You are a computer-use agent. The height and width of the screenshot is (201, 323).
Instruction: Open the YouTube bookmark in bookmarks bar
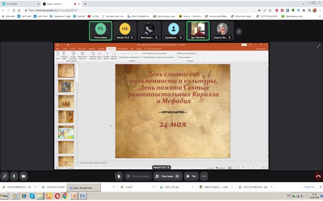coord(93,16)
